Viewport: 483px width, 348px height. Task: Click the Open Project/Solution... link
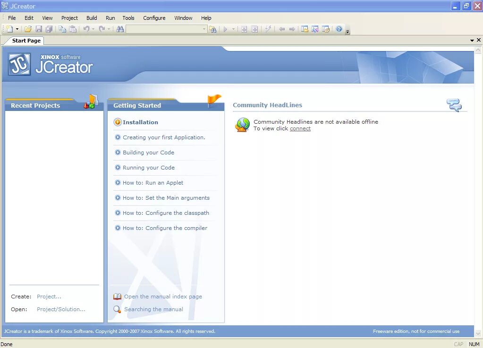(x=61, y=309)
